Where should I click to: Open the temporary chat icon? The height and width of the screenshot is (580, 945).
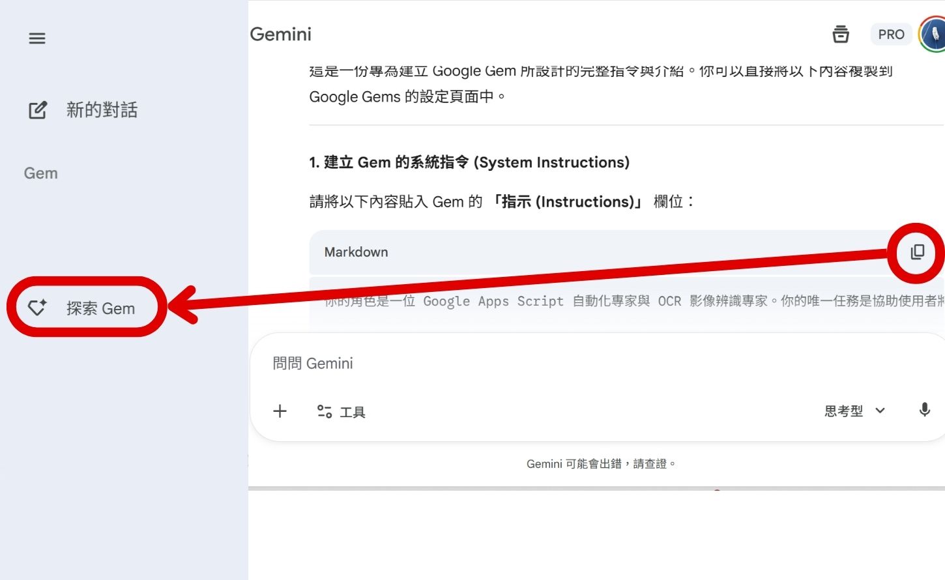[x=841, y=35]
